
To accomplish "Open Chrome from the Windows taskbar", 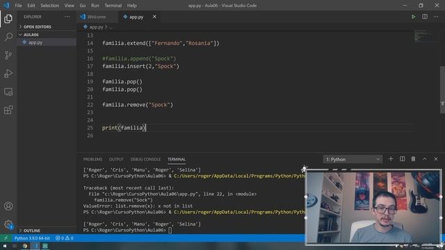I will (x=25, y=246).
